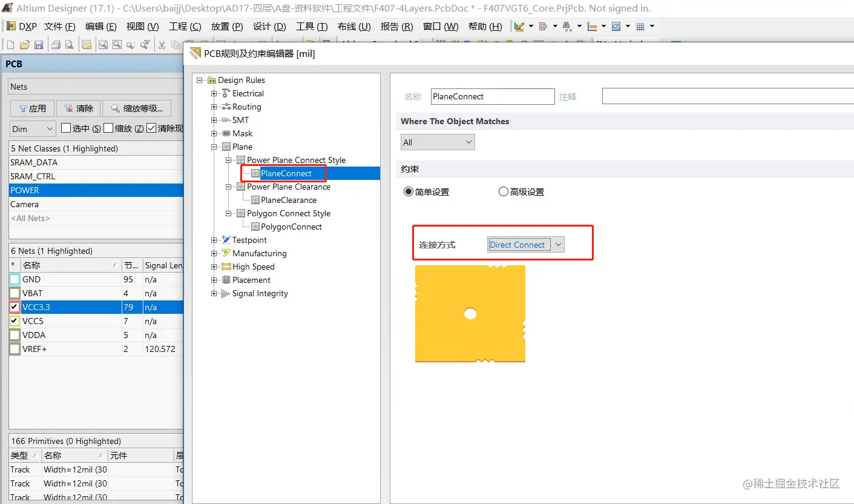Image resolution: width=854 pixels, height=504 pixels.
Task: Click the Print Preview icon
Action: click(x=70, y=45)
